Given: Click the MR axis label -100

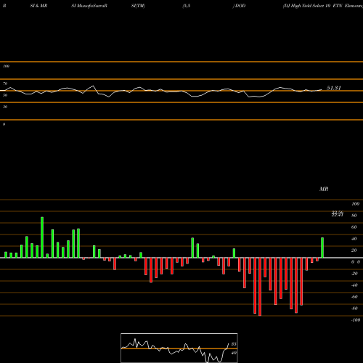Looking at the screenshot, I should 356,320.
